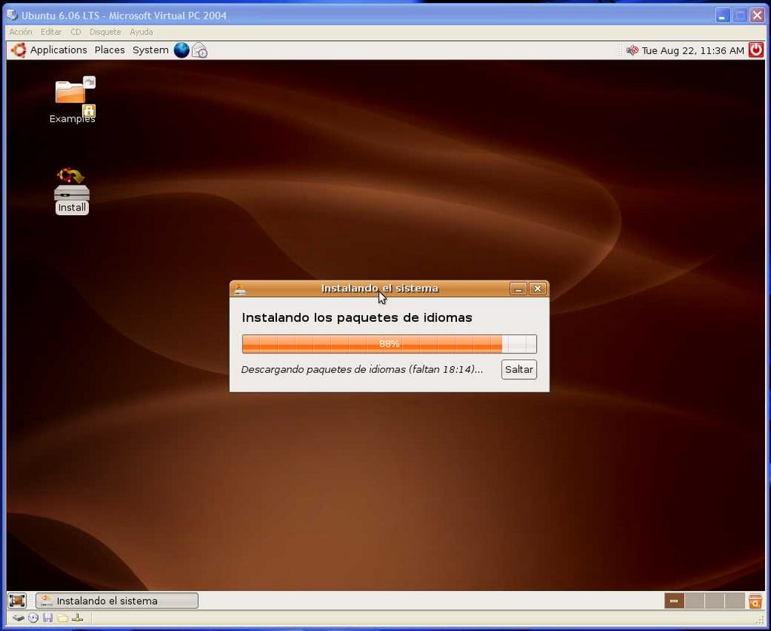Screen dimensions: 771x631
Task: Open Virtual PC Editar menu
Action: pos(51,32)
